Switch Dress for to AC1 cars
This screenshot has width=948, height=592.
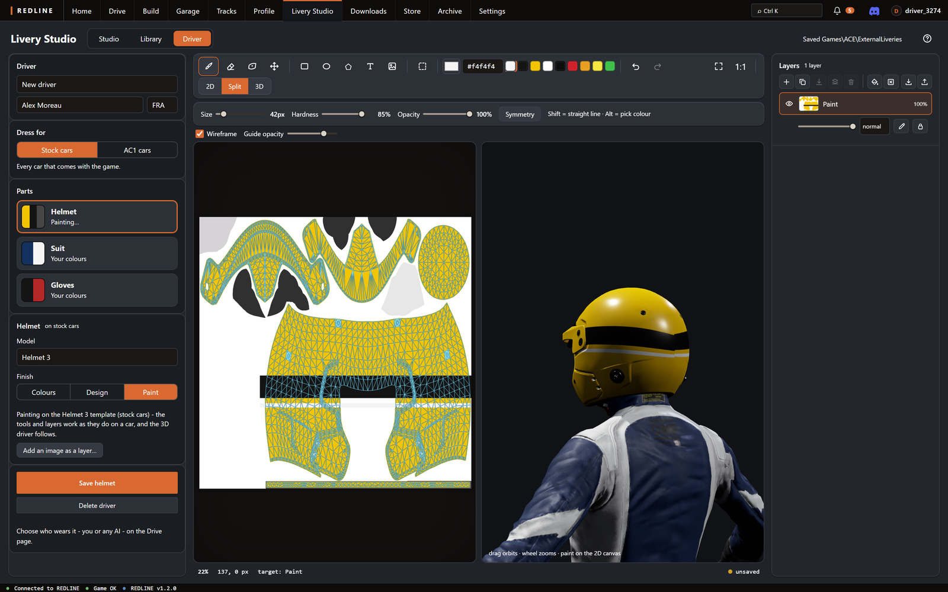click(137, 150)
